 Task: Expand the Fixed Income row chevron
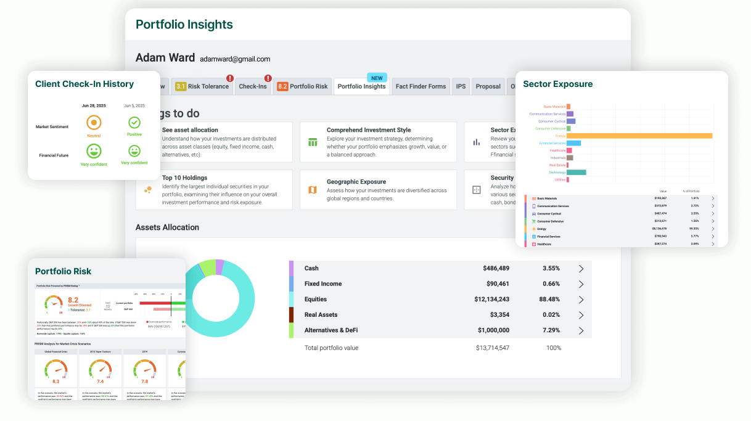[x=581, y=284]
